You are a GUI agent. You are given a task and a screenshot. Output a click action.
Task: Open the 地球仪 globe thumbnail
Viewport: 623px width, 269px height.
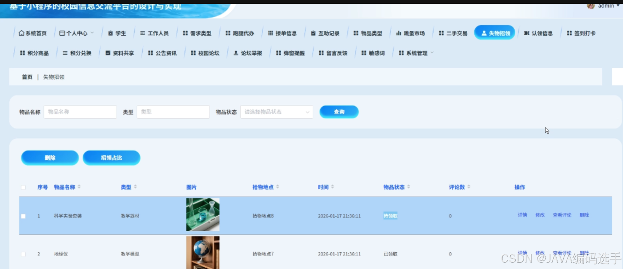tap(203, 252)
